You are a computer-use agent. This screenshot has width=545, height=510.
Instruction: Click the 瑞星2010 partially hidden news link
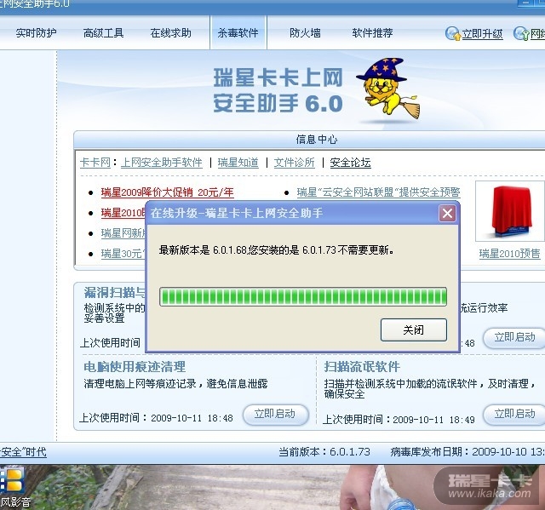click(123, 213)
